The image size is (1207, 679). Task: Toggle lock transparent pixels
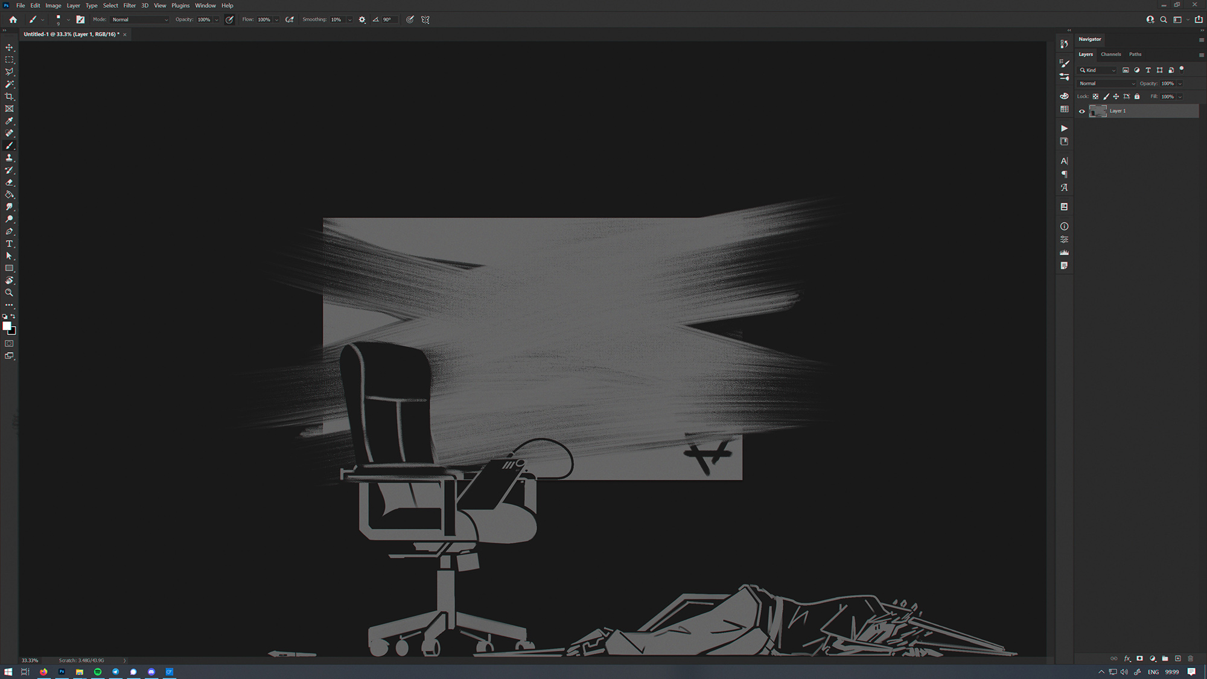tap(1095, 97)
